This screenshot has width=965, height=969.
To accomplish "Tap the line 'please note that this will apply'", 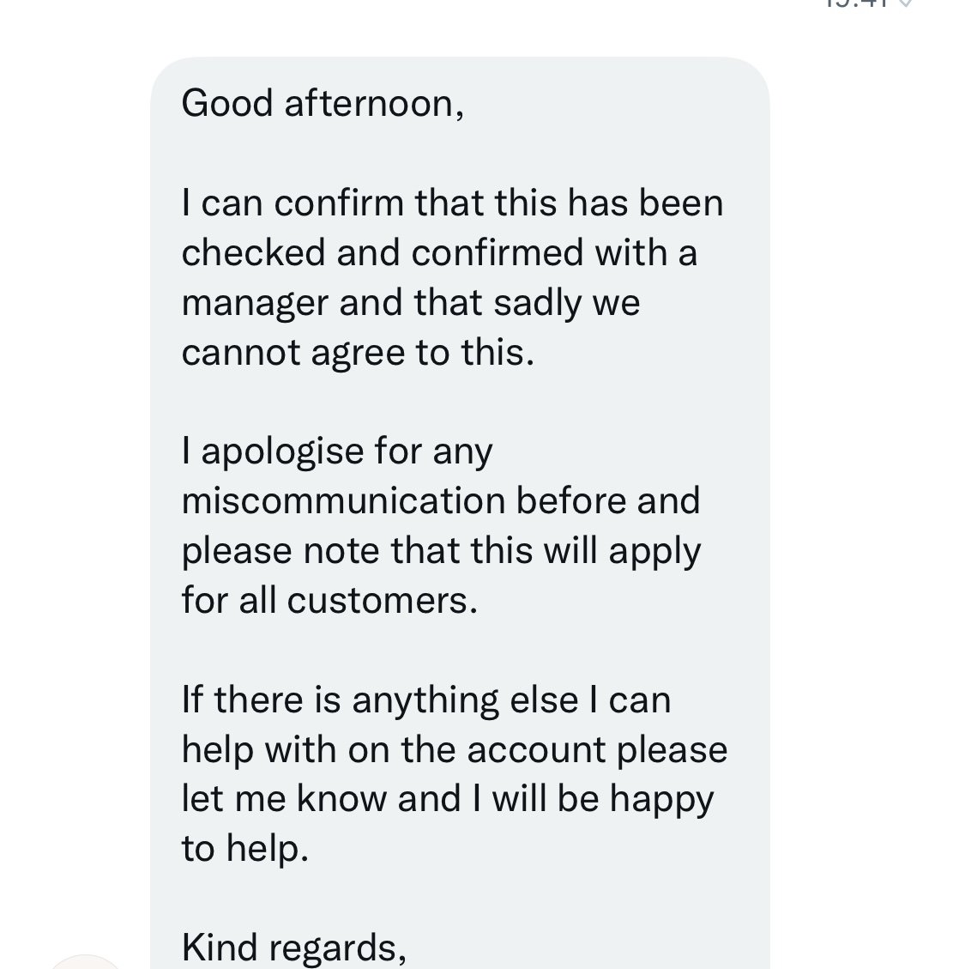I will [441, 551].
